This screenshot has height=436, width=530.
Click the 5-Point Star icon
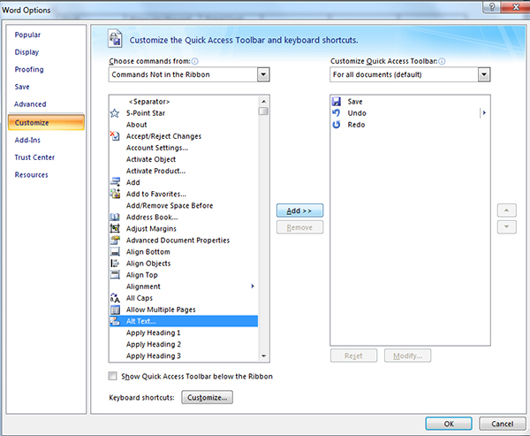point(114,113)
